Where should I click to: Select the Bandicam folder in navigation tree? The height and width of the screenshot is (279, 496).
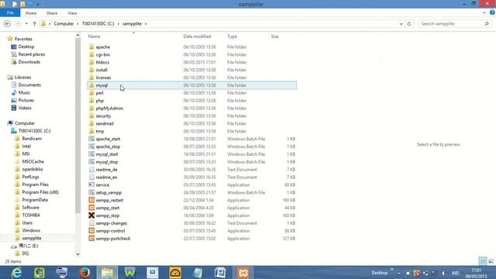[32, 139]
